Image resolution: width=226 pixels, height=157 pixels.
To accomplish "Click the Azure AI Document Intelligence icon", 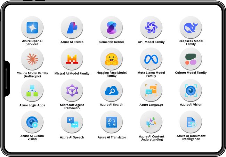I will (191, 122).
